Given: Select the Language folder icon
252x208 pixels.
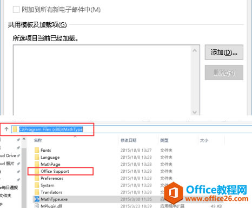Looking at the screenshot, I should [x=37, y=157].
